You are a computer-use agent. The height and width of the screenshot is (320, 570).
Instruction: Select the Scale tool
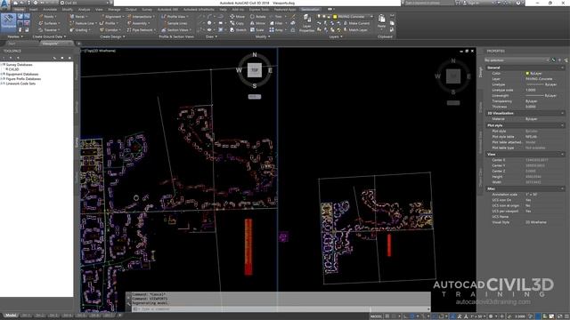coord(257,30)
